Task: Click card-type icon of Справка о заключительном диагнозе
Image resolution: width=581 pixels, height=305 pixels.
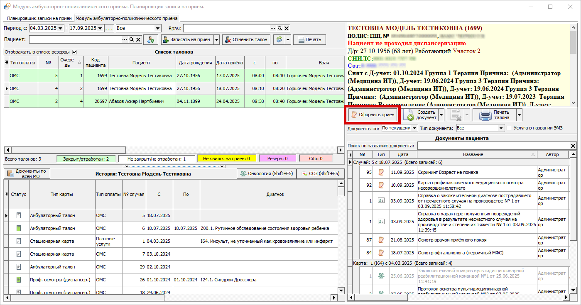Action: point(381,200)
